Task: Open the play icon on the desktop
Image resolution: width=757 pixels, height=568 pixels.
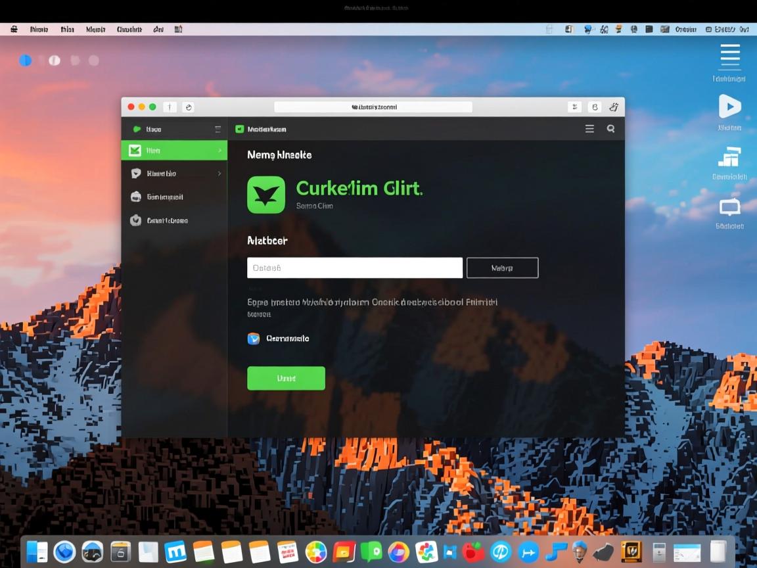Action: 729,106
